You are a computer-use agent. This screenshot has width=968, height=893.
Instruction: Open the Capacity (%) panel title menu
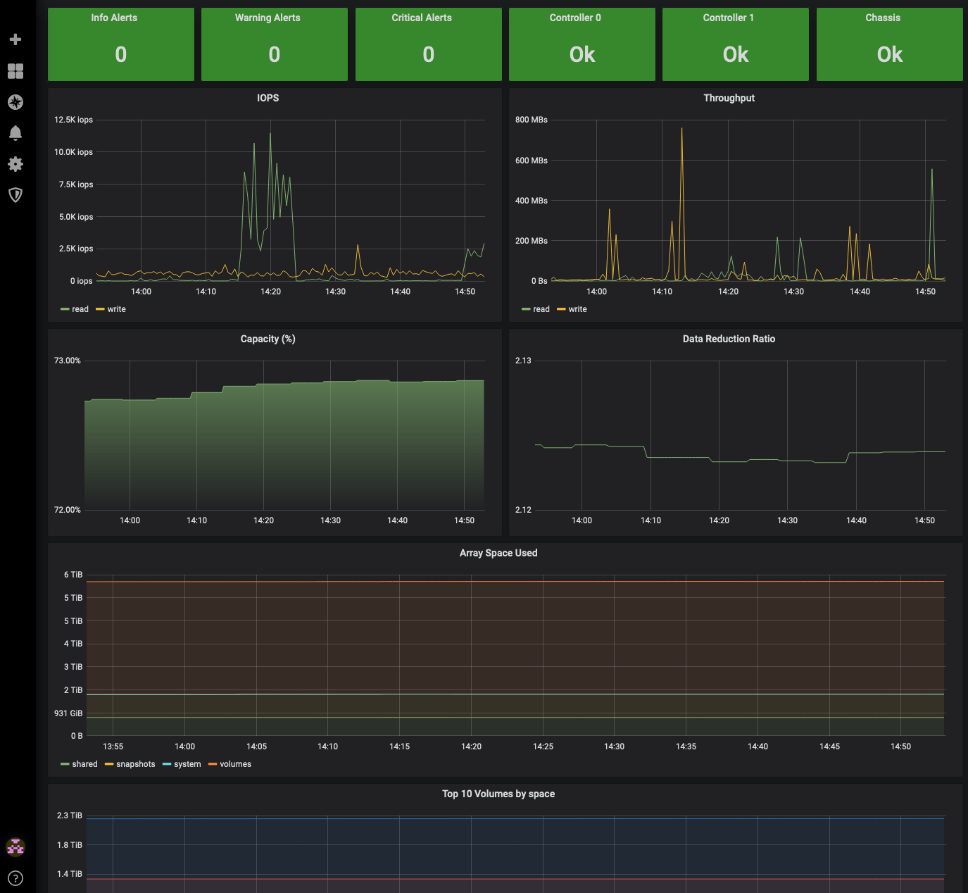[268, 339]
